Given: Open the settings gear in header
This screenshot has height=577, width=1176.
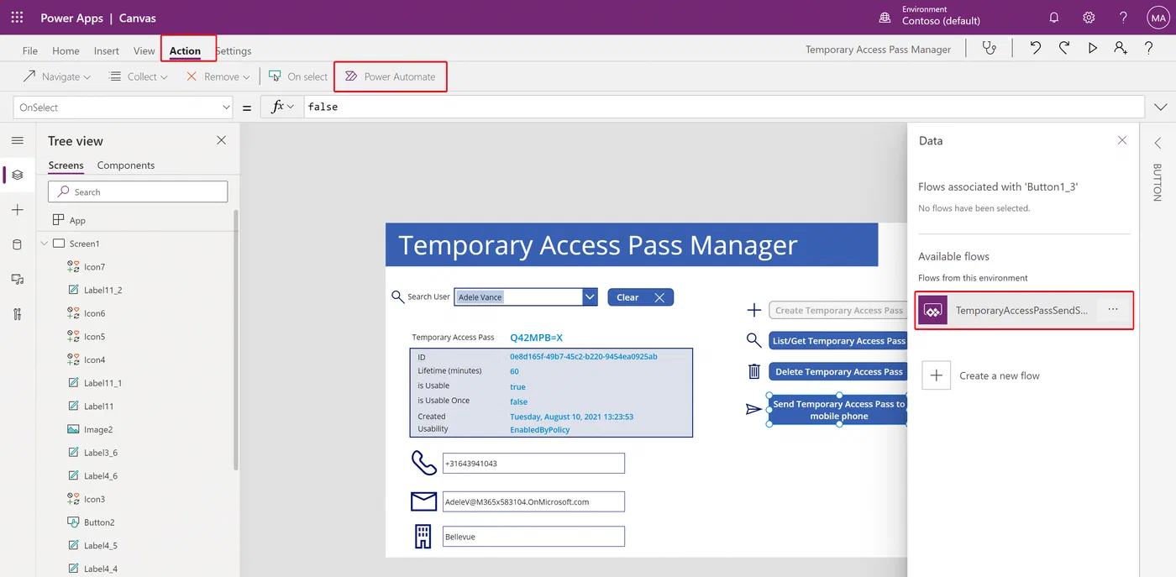Looking at the screenshot, I should click(1089, 18).
